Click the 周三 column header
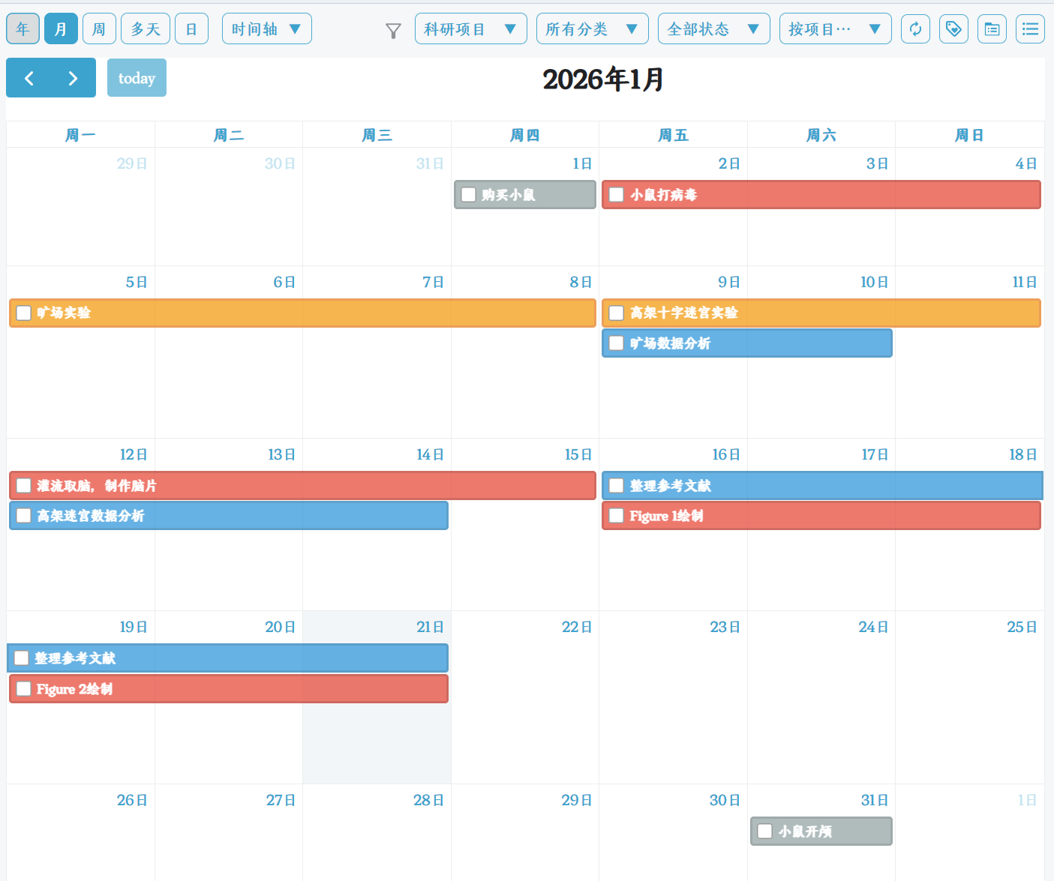This screenshot has height=881, width=1054. tap(377, 135)
